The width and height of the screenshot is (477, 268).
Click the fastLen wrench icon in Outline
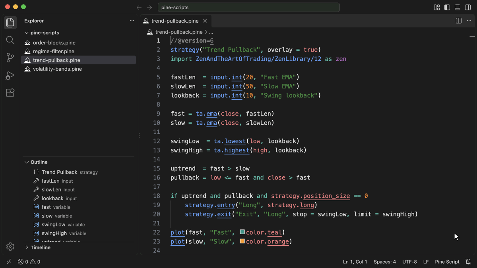(36, 181)
